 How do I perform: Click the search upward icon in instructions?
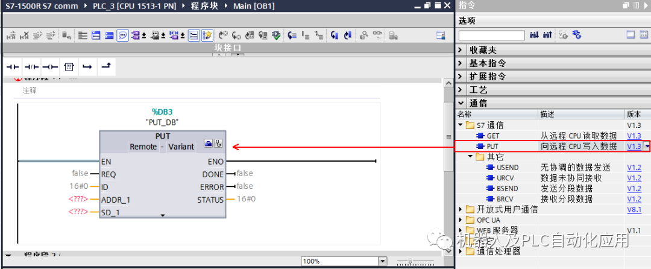(547, 35)
